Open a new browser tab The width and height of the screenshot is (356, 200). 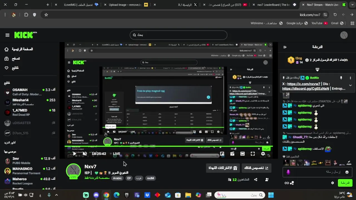[48, 5]
